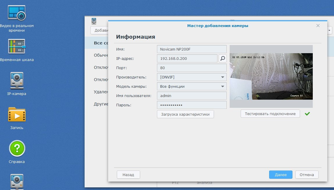The height and width of the screenshot is (190, 334).
Task: Click the magnifier search icon beside IP-адрес
Action: (x=223, y=58)
